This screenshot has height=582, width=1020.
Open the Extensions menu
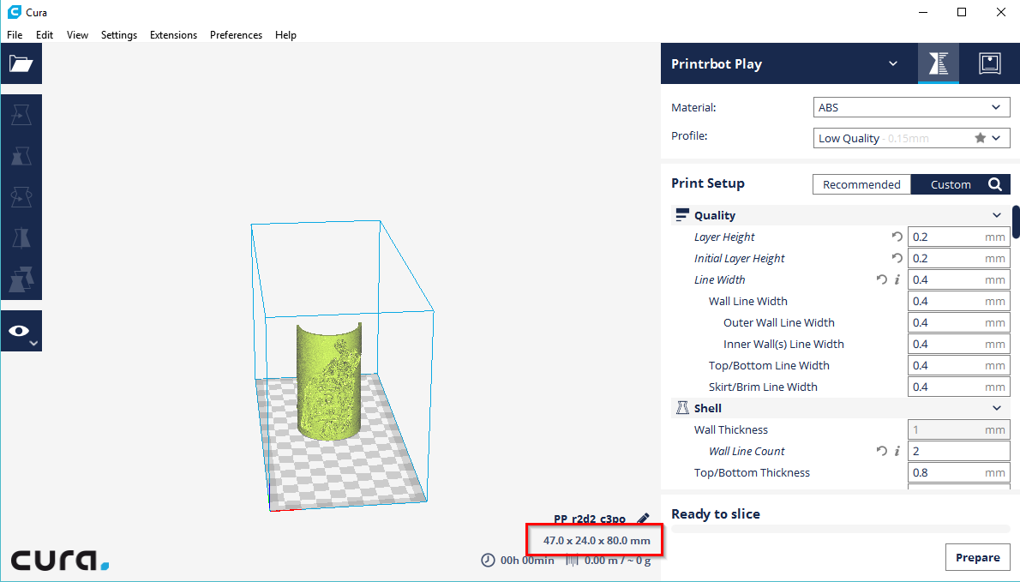173,35
